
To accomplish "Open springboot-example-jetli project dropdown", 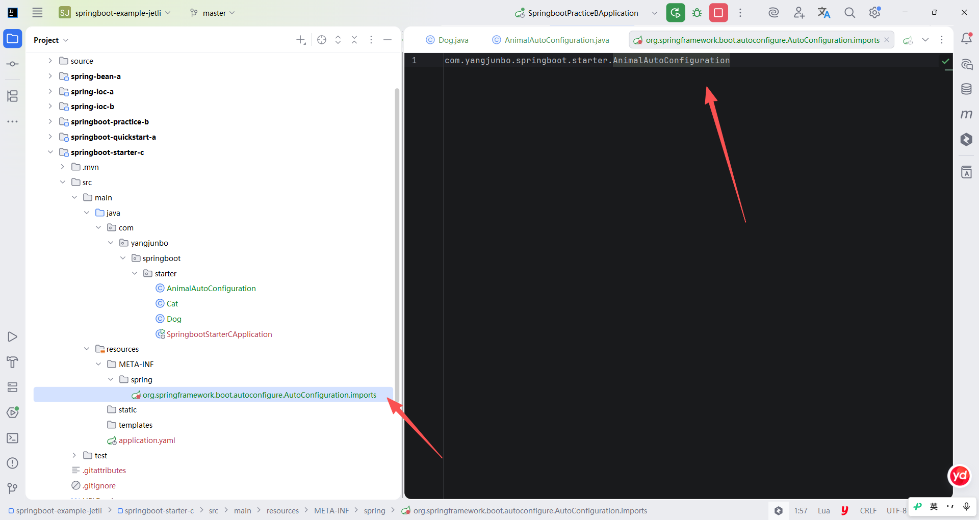I will point(115,13).
